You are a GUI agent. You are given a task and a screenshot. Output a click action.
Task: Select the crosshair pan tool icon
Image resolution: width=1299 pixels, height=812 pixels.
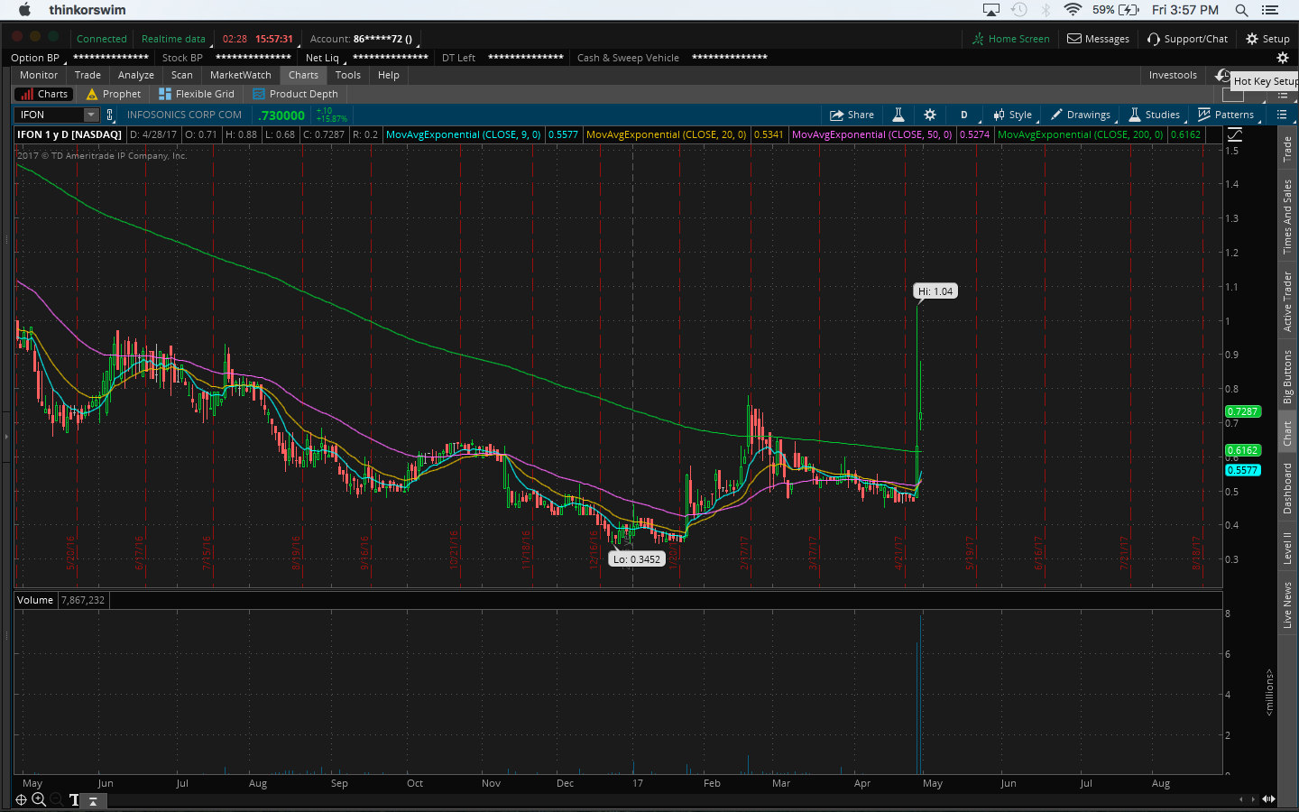pos(21,799)
